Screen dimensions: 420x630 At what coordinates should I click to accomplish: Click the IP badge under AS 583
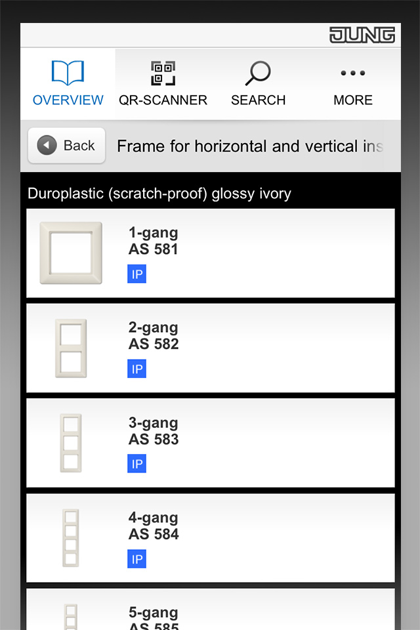click(x=136, y=464)
